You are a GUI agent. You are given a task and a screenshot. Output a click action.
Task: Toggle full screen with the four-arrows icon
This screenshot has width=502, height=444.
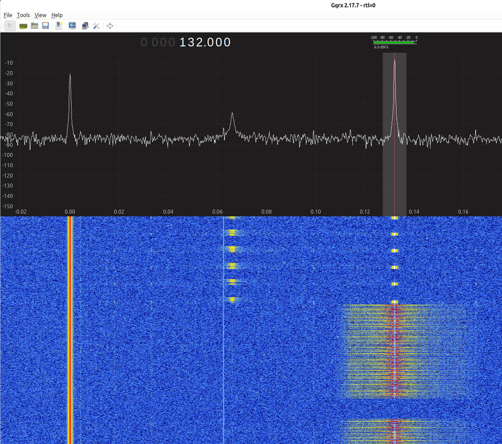(110, 26)
